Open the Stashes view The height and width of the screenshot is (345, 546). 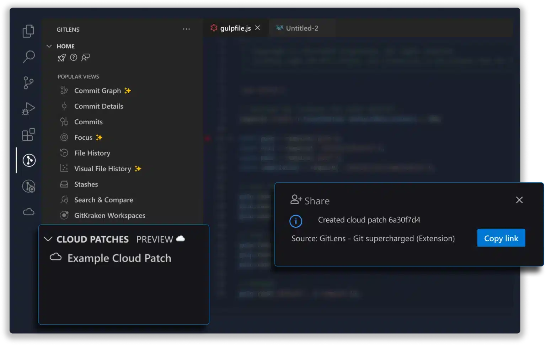[x=86, y=184]
